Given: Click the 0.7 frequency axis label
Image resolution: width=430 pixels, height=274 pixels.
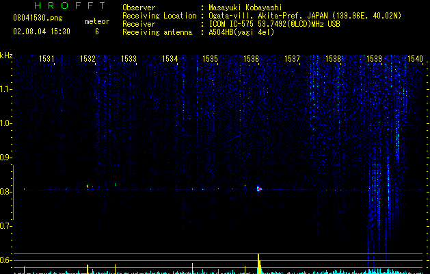Looking at the screenshot, I should (5, 226).
